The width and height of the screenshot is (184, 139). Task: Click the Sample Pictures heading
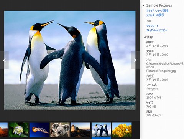tap(159, 5)
